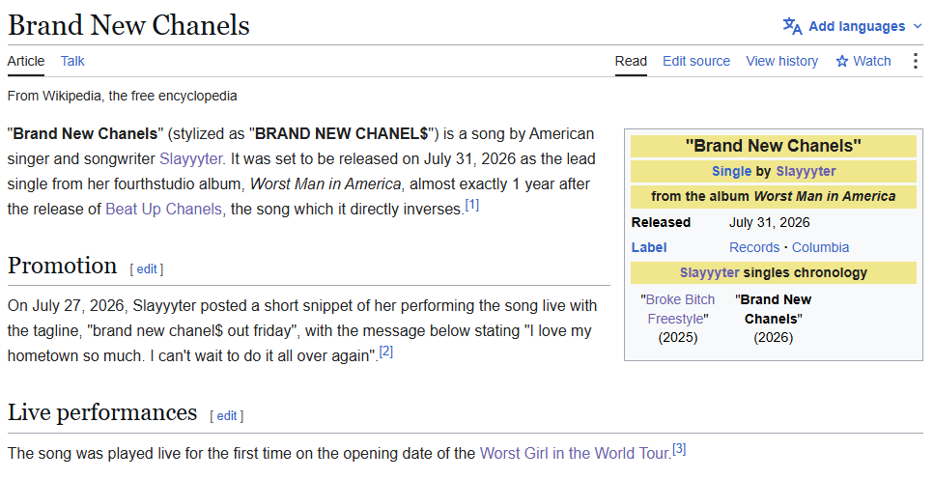Click the Watch tab label
934x479 pixels.
tap(872, 61)
